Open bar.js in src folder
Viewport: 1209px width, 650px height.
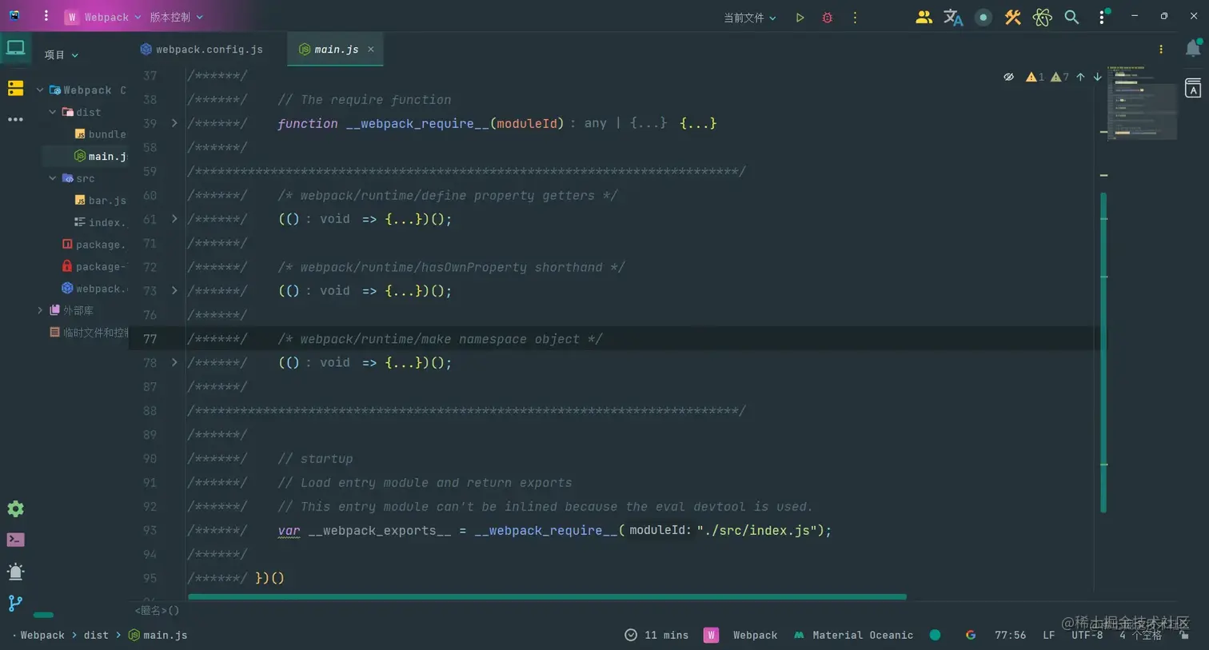[x=100, y=201]
